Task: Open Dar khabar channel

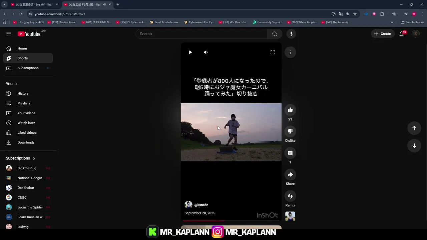Action: (28, 188)
